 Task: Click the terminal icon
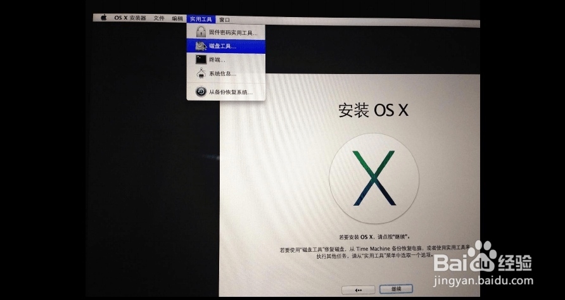point(201,59)
